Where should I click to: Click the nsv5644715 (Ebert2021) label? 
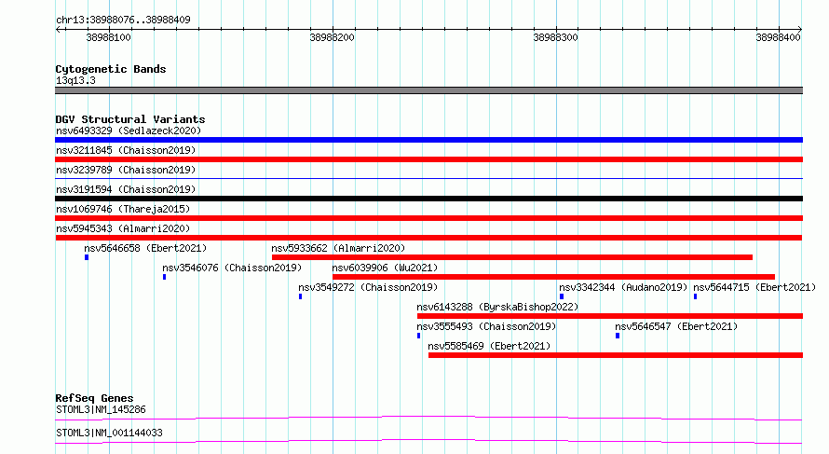[x=754, y=287]
